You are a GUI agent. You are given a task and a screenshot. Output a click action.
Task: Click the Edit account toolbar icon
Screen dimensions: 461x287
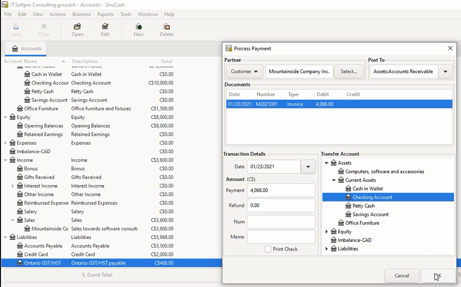[105, 27]
